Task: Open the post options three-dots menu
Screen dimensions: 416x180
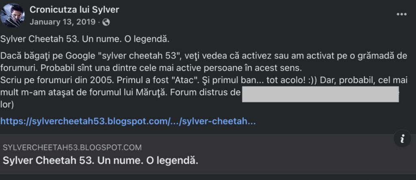Action: pyautogui.click(x=401, y=14)
